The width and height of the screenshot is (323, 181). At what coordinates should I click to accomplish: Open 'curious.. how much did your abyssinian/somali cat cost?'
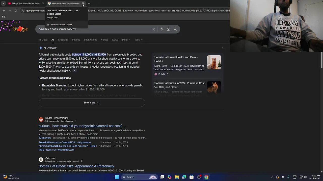[x=82, y=126]
